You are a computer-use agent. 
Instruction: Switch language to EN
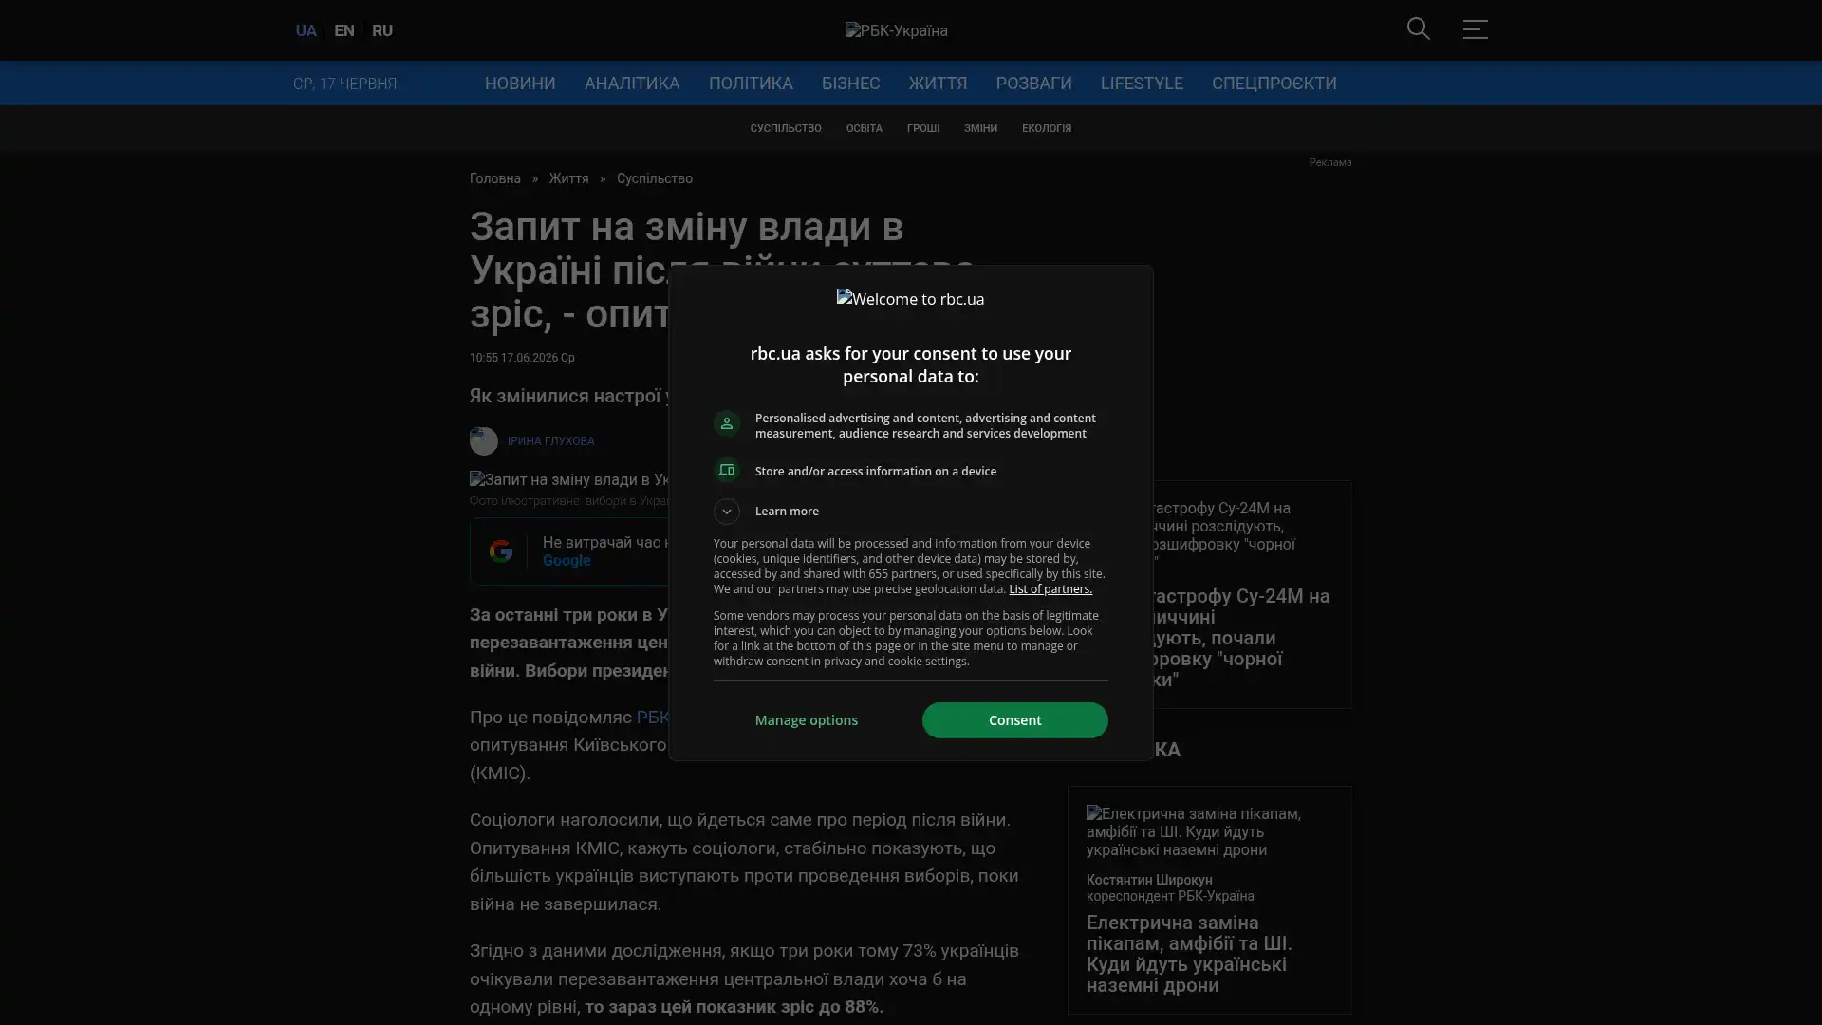click(344, 30)
